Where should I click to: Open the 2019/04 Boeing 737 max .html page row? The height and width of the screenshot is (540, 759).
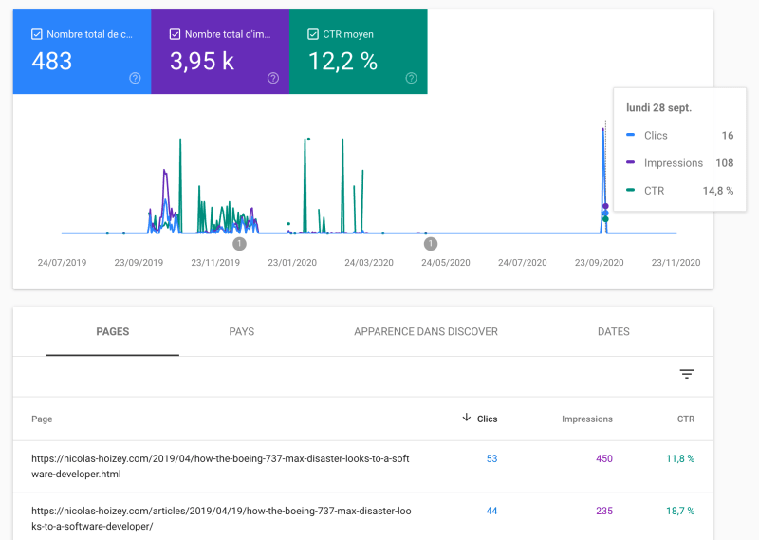[x=363, y=466]
